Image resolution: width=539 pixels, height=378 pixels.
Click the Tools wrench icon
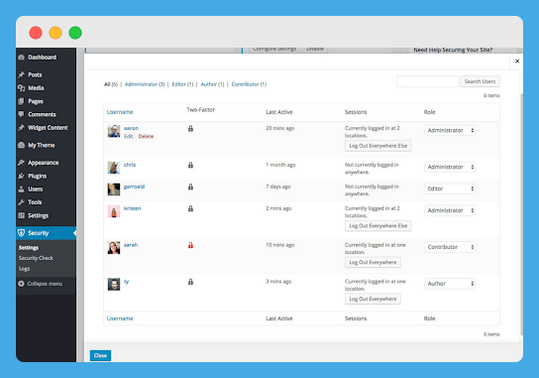click(22, 202)
